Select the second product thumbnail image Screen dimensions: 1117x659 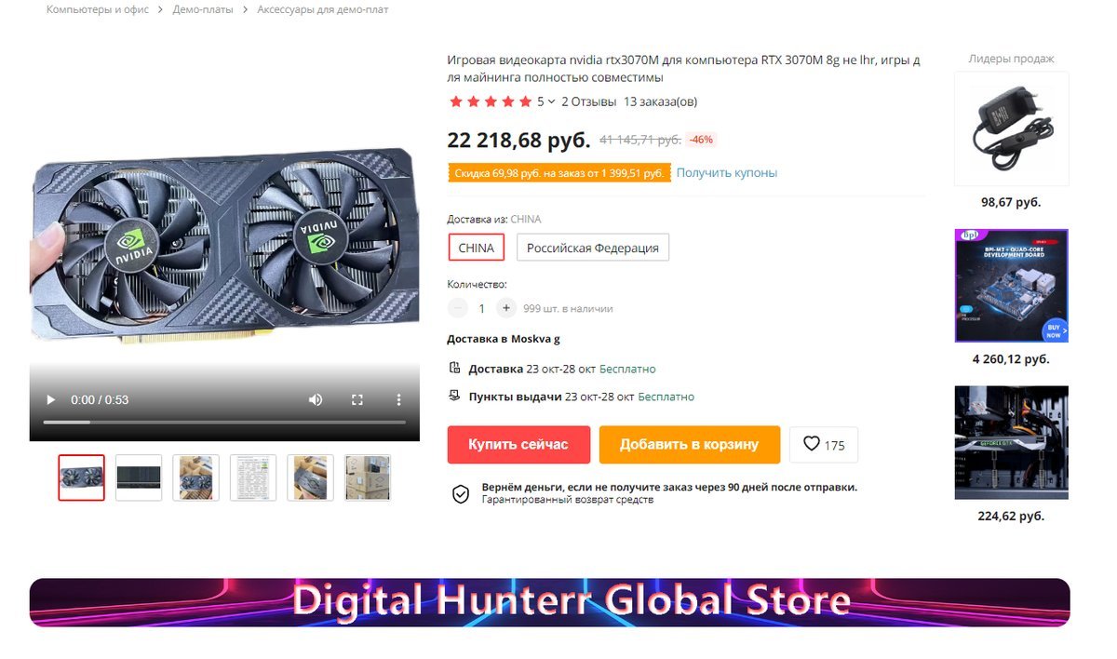[139, 477]
